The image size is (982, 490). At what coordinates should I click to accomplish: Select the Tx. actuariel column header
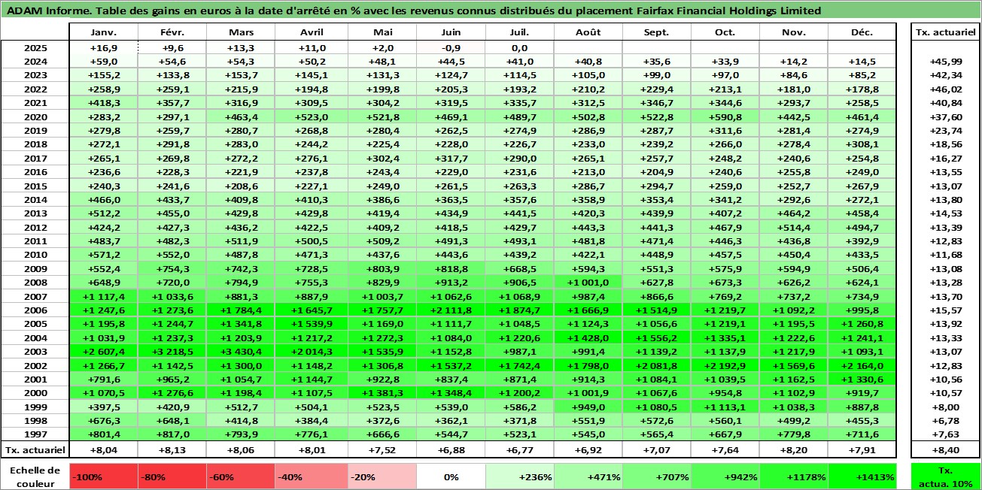pyautogui.click(x=945, y=32)
